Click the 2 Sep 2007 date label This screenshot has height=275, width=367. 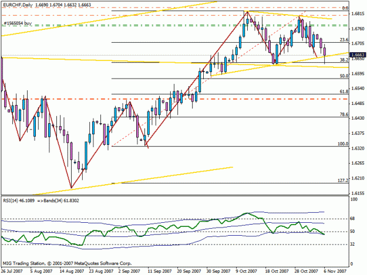coord(129,271)
